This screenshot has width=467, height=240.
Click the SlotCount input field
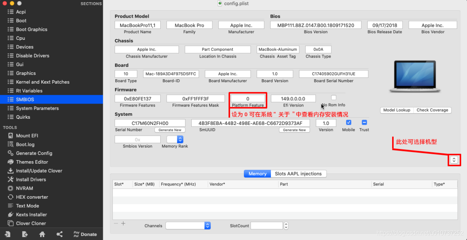tap(267, 226)
